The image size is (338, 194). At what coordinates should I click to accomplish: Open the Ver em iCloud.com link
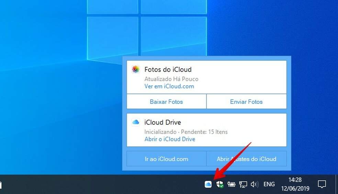(169, 86)
